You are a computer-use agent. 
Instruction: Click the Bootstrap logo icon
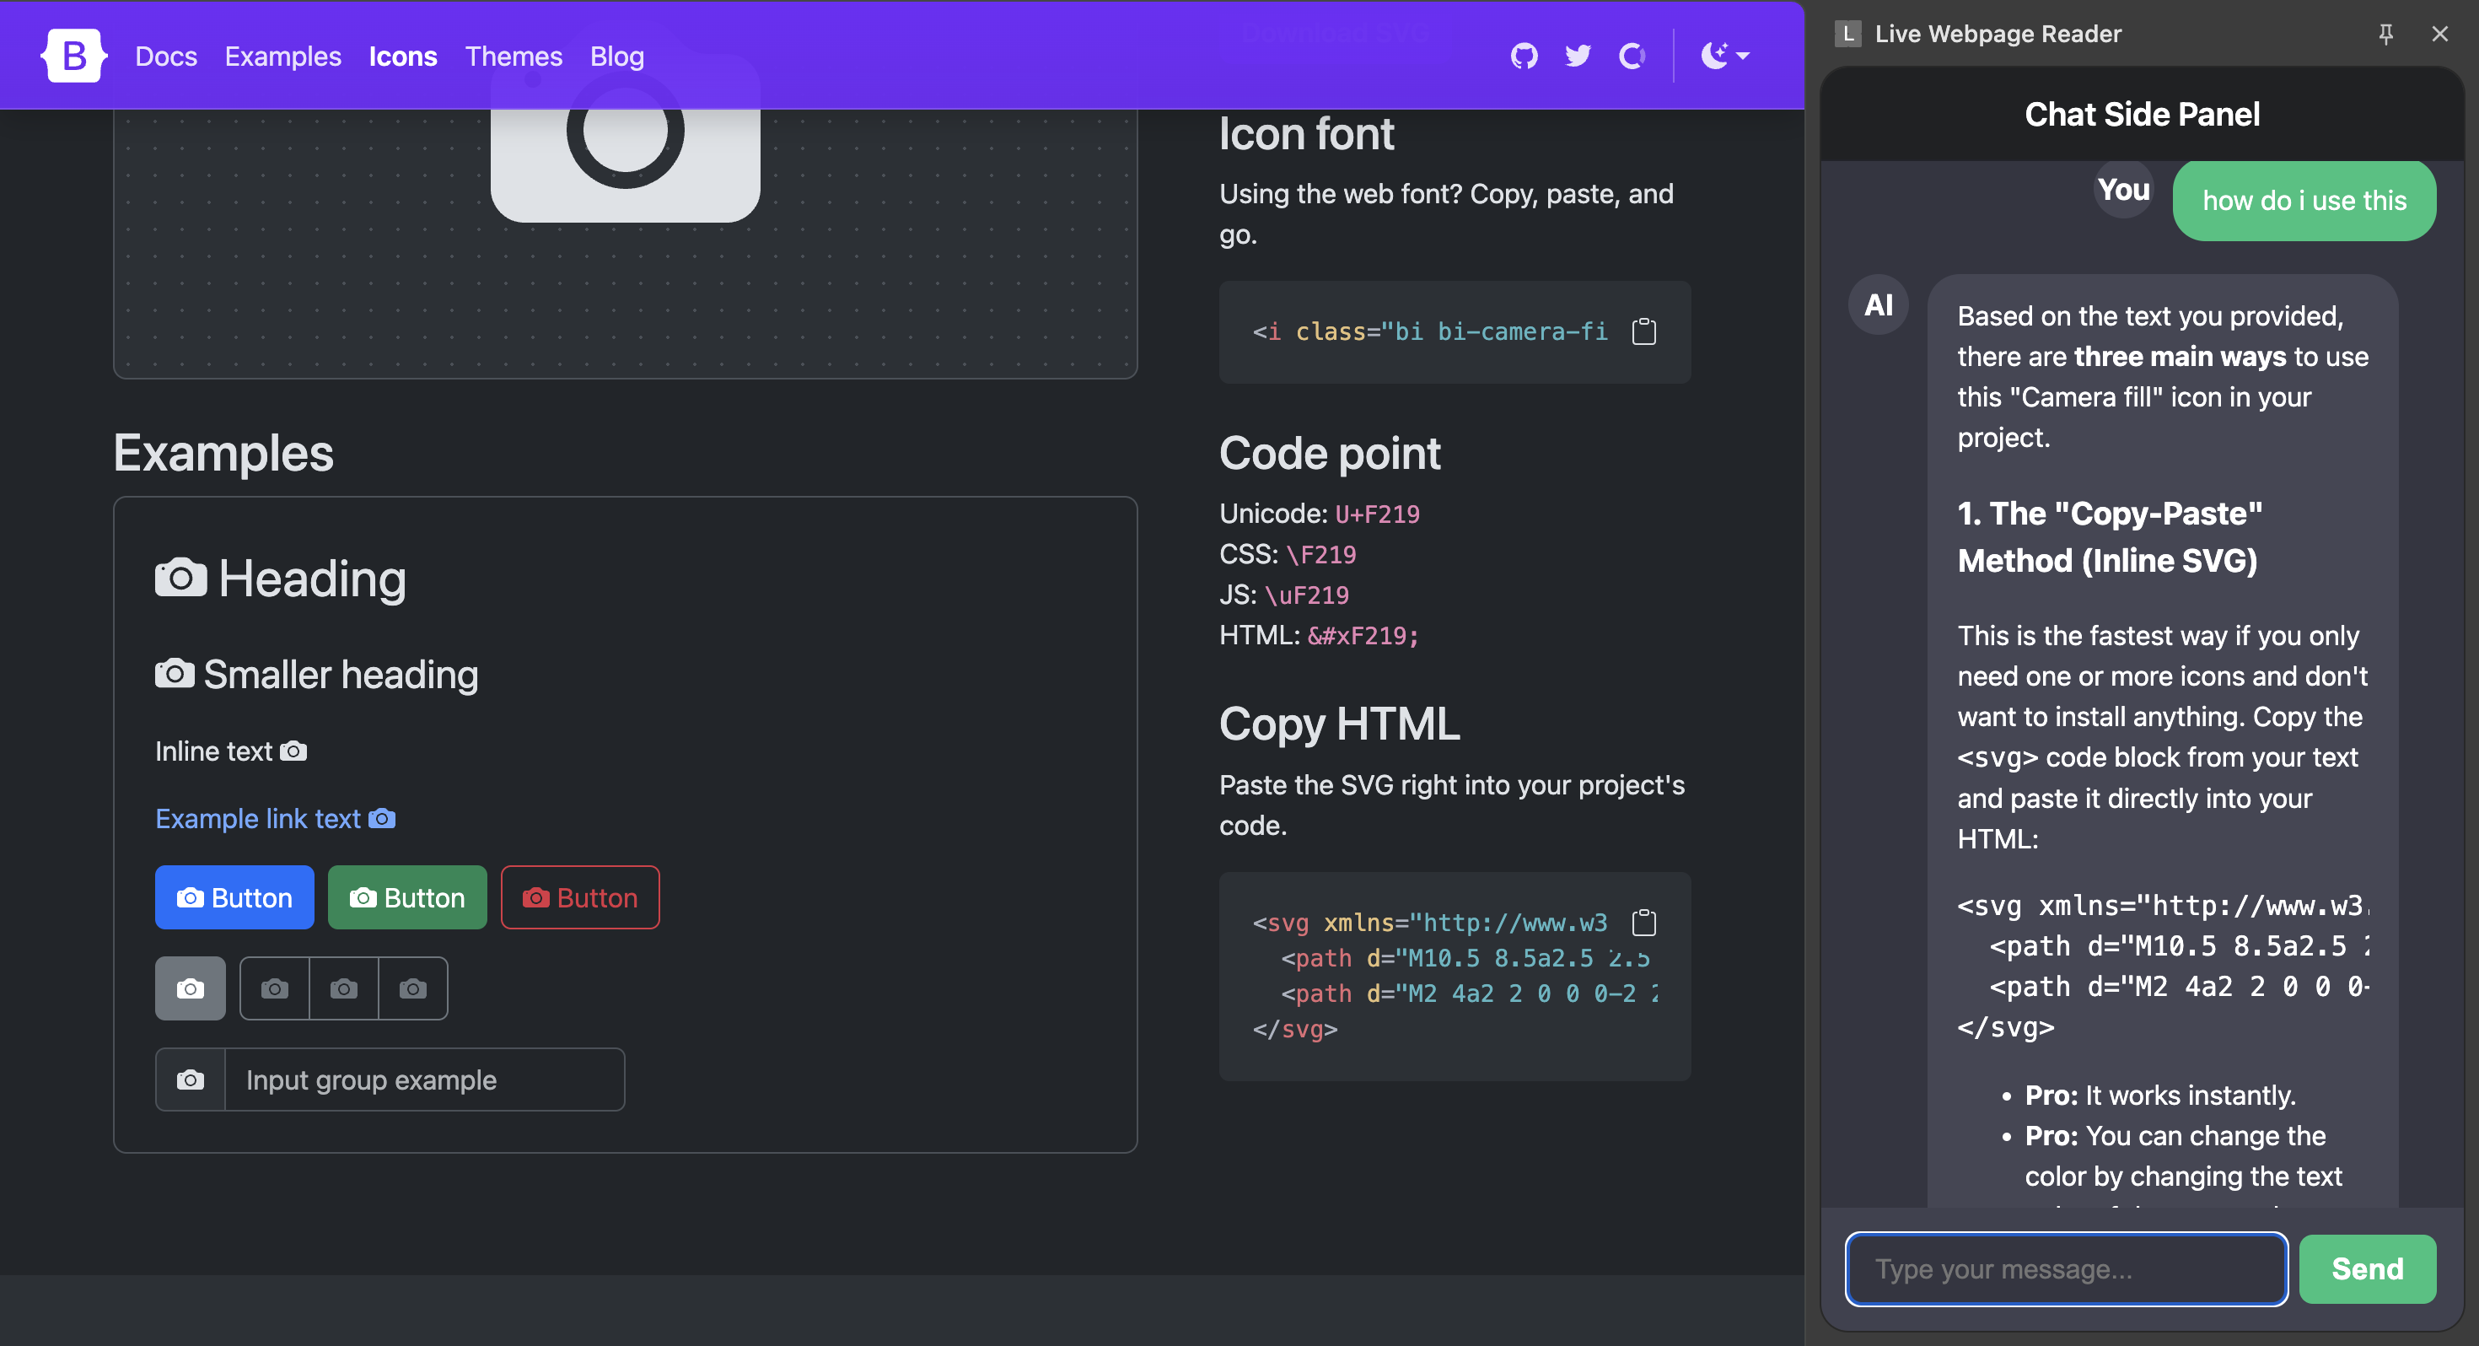point(73,56)
